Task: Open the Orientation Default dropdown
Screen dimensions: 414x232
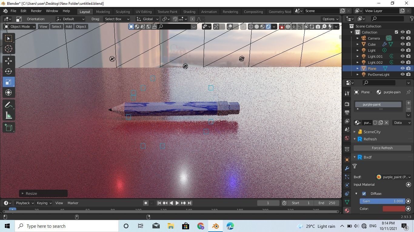Action: point(71,19)
